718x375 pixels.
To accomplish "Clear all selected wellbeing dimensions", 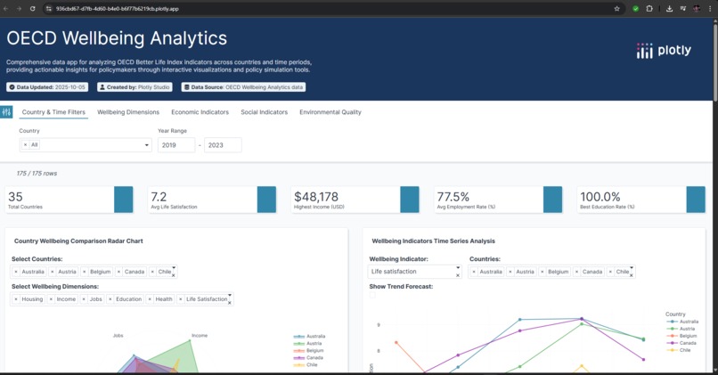I will click(230, 303).
